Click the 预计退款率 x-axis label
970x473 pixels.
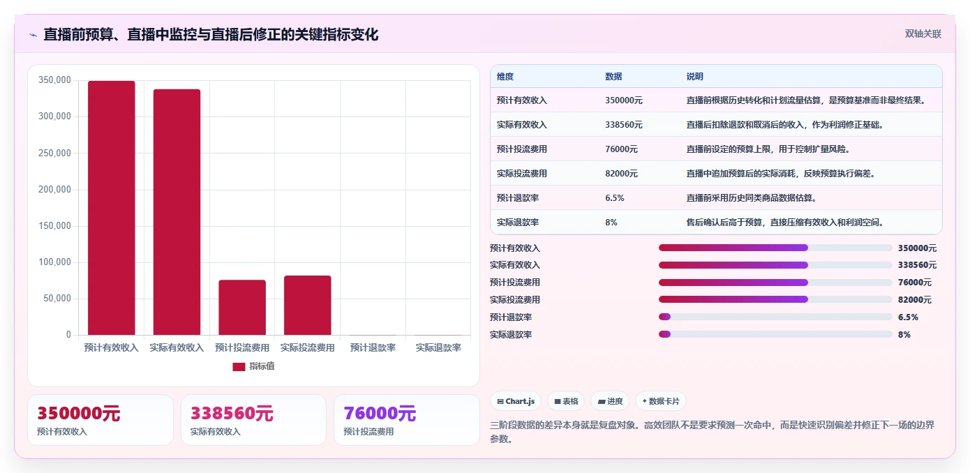[x=373, y=347]
